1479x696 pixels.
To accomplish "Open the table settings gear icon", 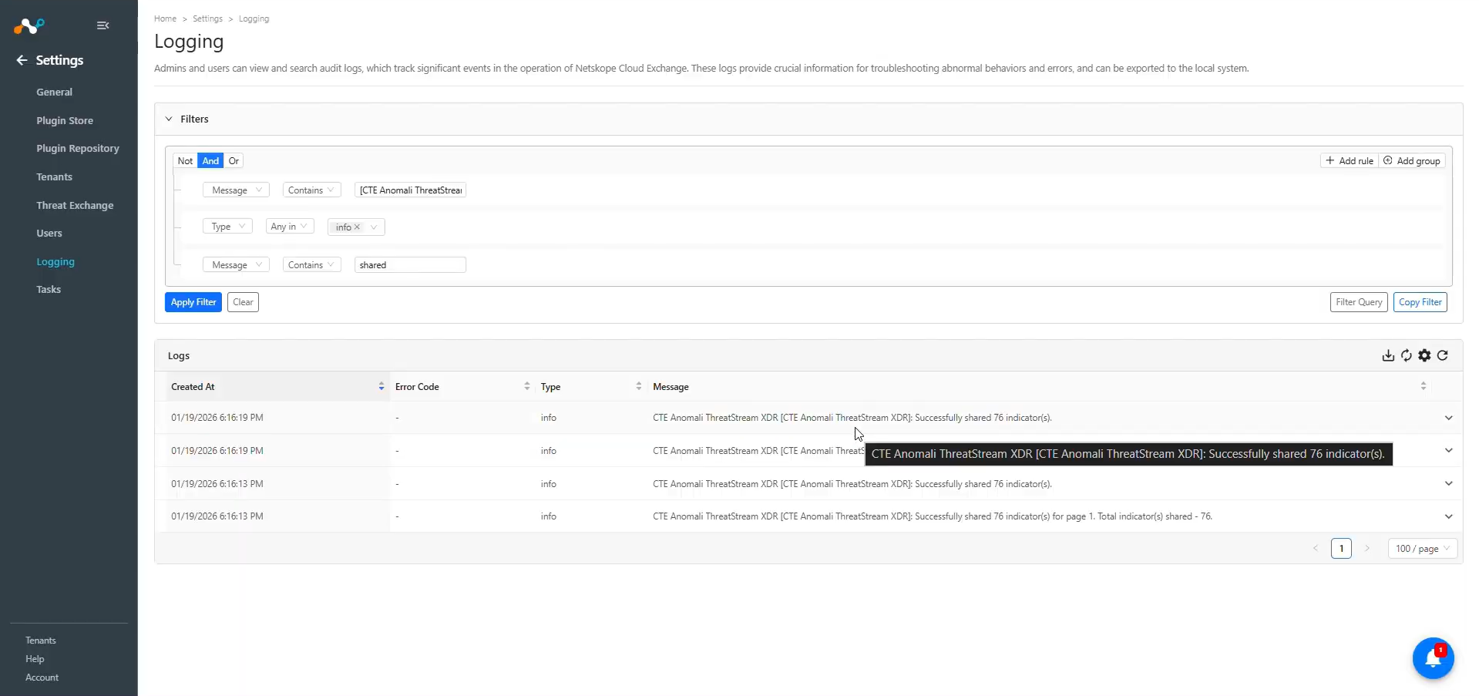I will coord(1424,355).
